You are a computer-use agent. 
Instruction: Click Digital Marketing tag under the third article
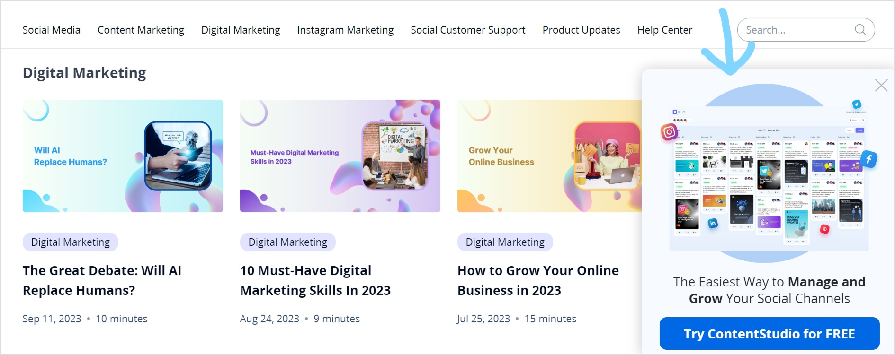505,242
